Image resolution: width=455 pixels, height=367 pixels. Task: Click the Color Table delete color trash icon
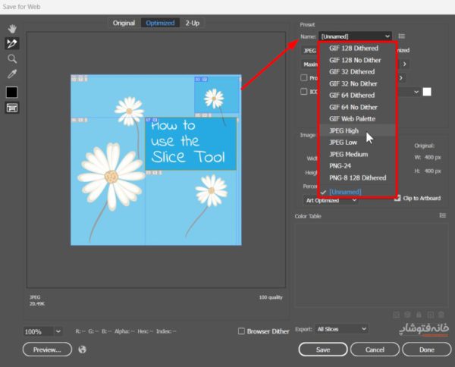tap(441, 315)
